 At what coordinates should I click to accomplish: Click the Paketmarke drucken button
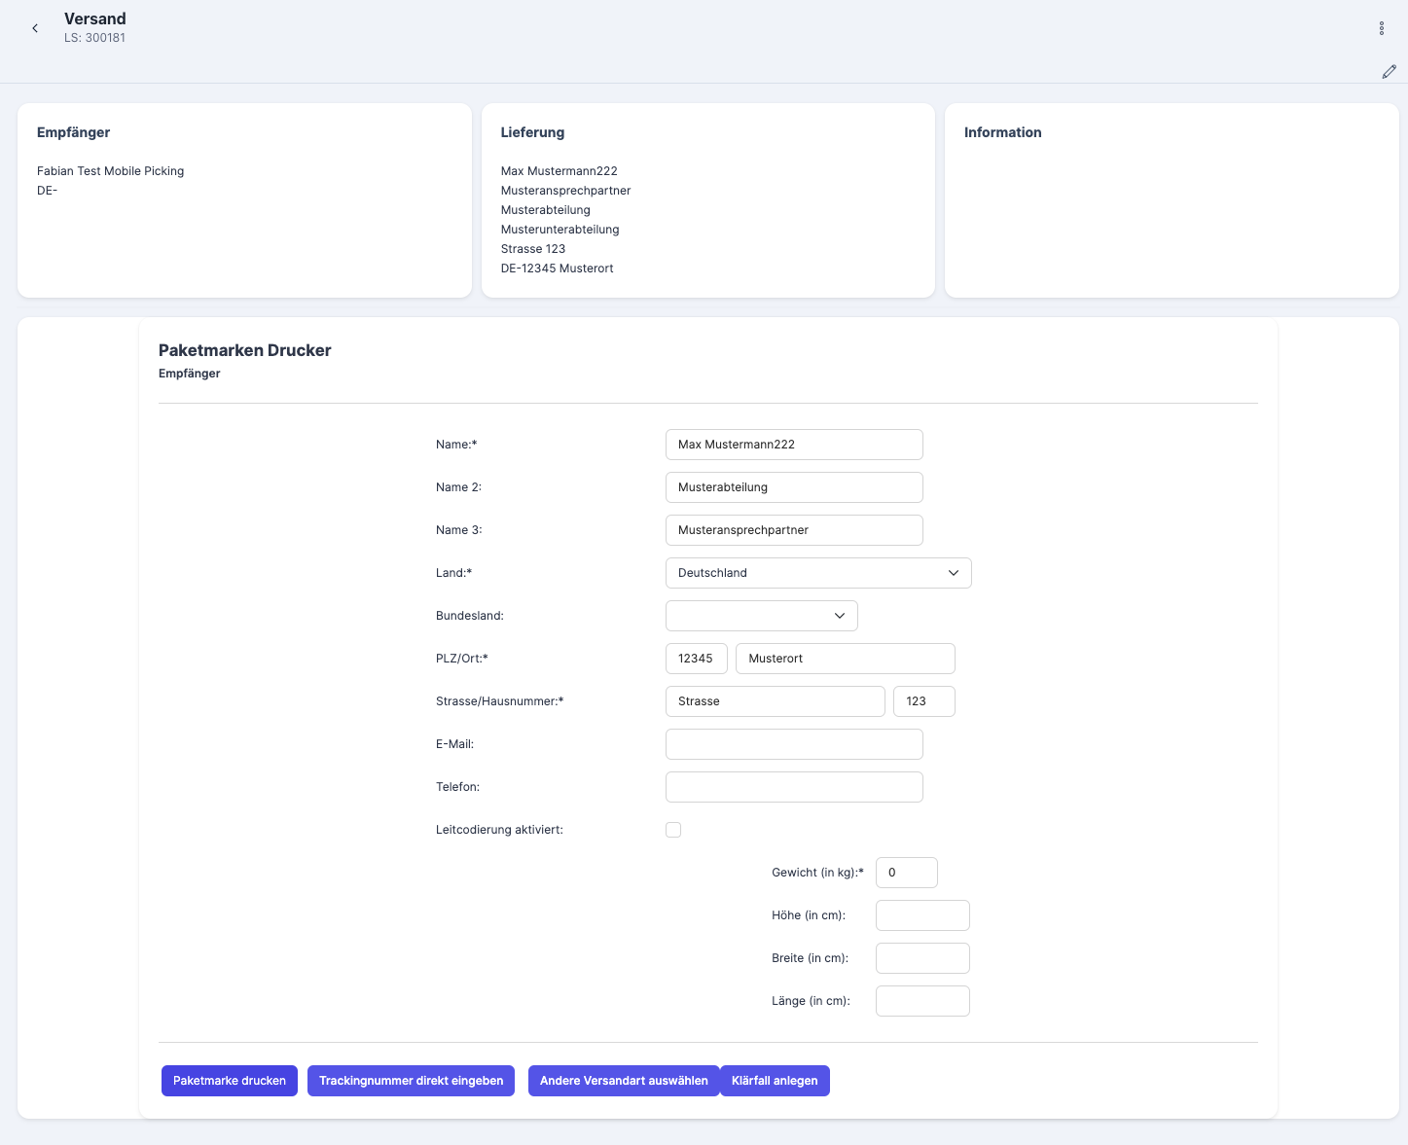point(230,1081)
